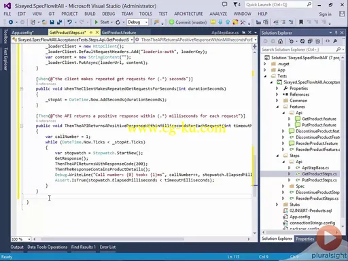
Task: Open the BUILD menu
Action: point(90,14)
